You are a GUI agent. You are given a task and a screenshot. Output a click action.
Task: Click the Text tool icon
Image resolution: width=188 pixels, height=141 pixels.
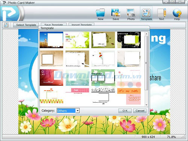tap(162, 13)
